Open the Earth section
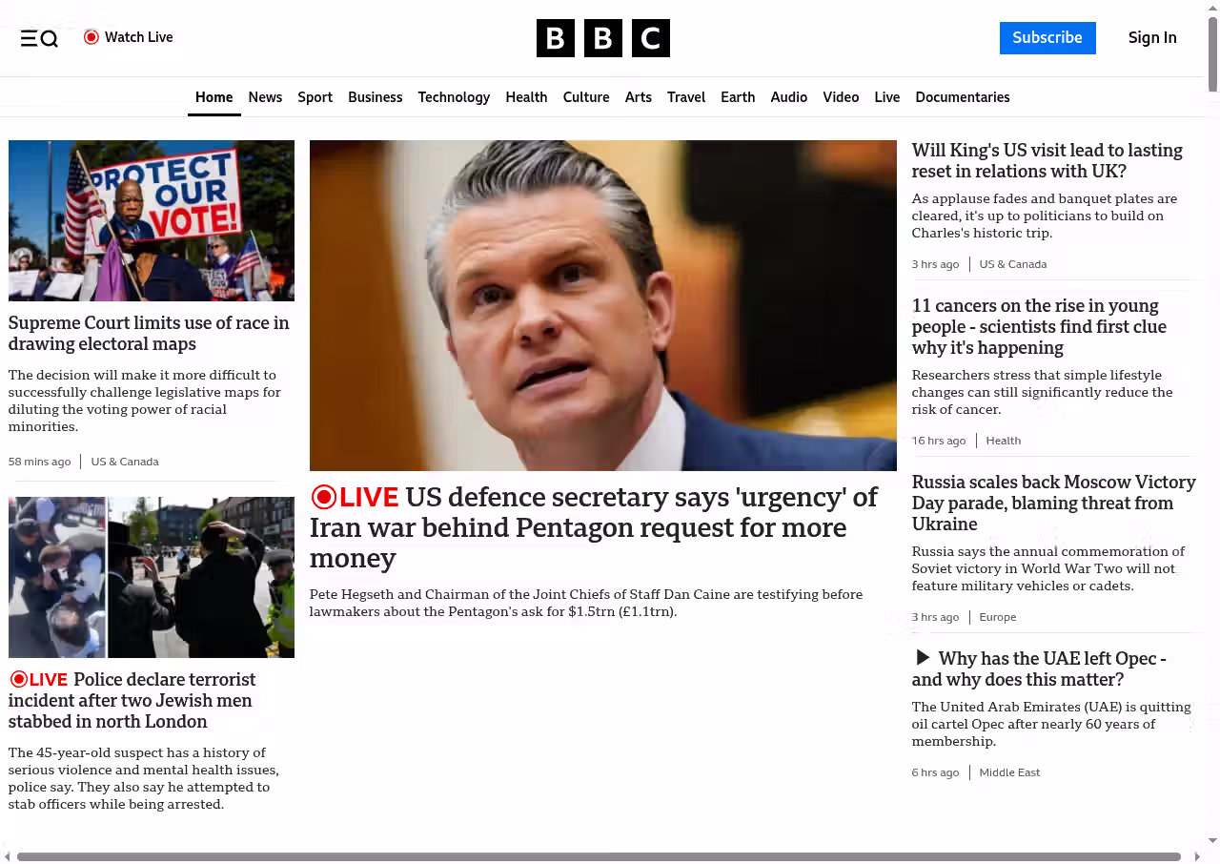 point(737,97)
